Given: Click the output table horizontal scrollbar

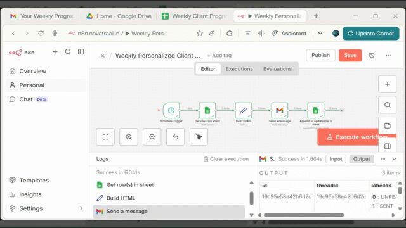Looking at the screenshot, I should tap(304, 215).
